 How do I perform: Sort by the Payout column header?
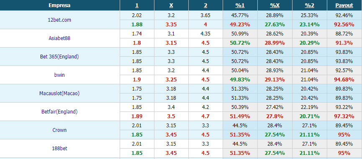pyautogui.click(x=344, y=5)
